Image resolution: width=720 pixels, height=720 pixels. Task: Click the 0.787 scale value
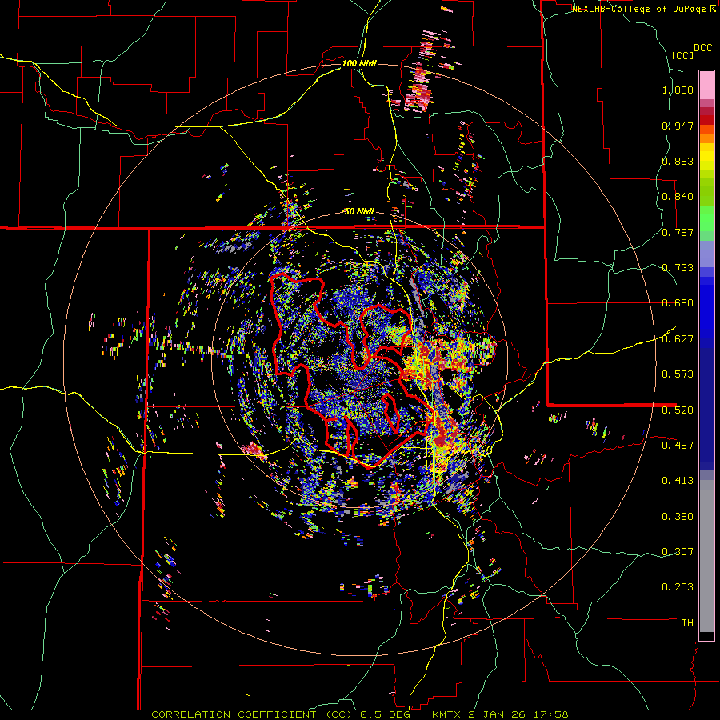coord(678,232)
